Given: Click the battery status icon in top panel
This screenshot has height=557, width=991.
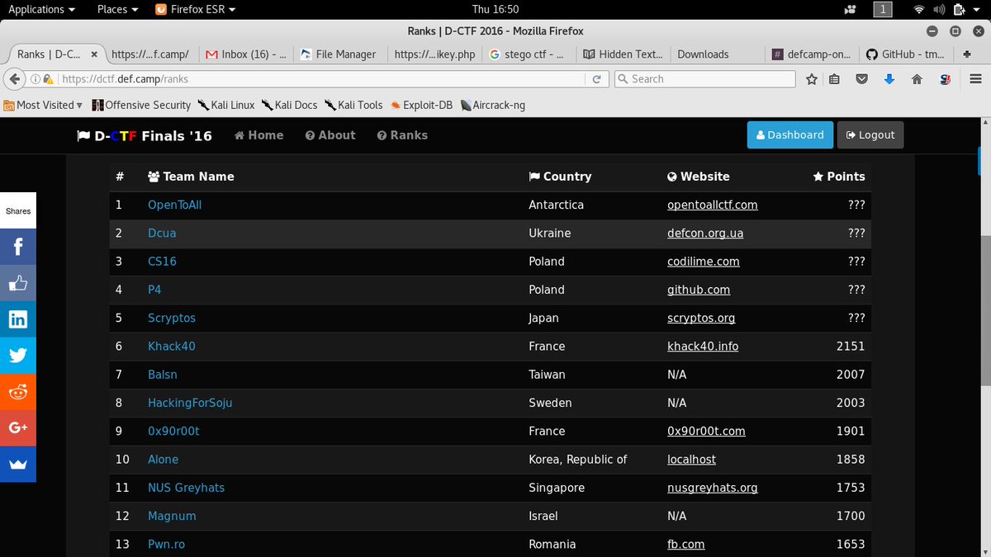Looking at the screenshot, I should tap(959, 9).
